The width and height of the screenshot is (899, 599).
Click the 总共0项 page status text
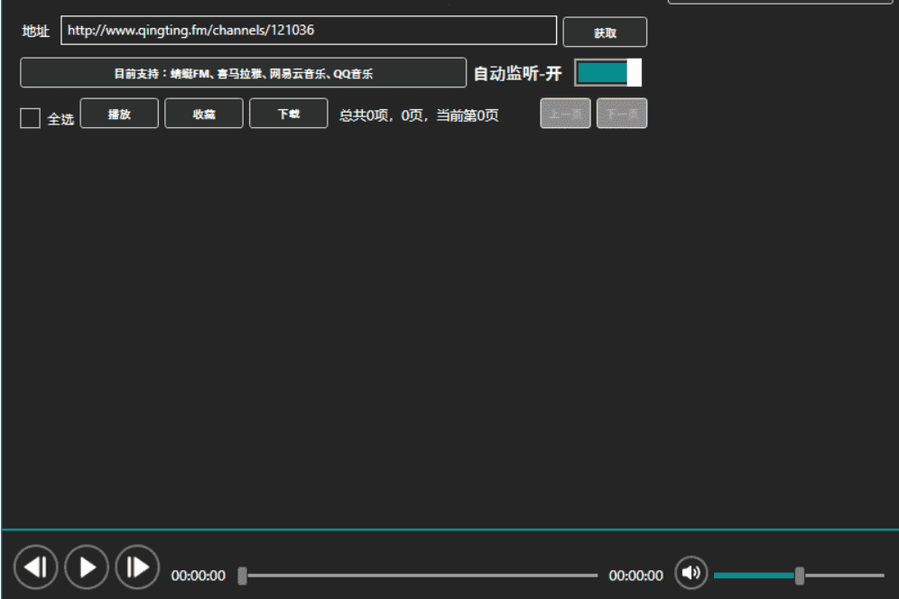click(x=419, y=115)
